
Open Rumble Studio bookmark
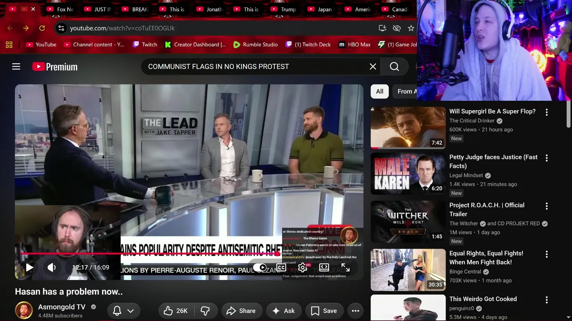[x=256, y=45]
